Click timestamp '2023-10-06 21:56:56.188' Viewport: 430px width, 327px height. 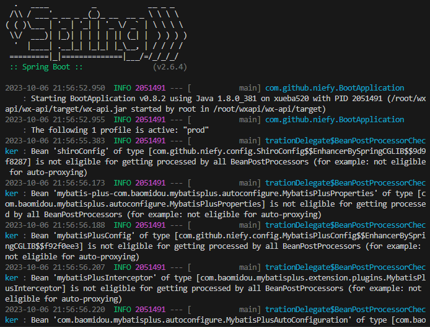(55, 225)
